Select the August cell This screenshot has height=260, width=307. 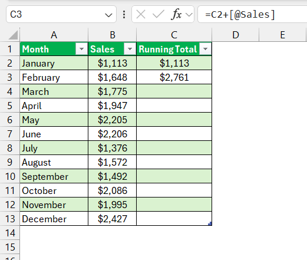[x=54, y=162]
